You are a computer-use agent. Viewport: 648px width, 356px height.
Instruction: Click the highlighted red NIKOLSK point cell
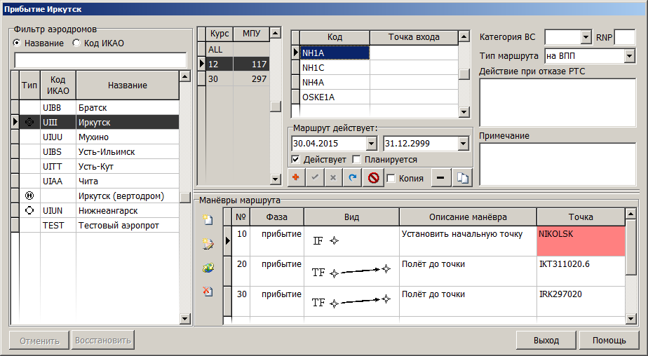580,240
